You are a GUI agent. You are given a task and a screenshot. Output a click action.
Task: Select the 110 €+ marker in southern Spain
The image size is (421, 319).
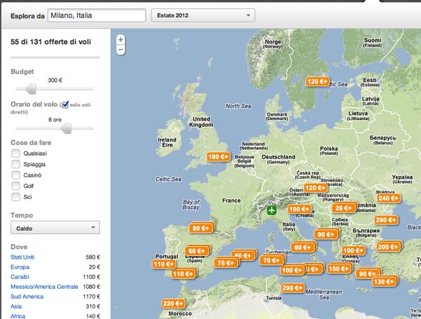[x=183, y=274]
